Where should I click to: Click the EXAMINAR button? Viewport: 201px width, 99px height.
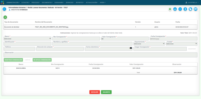192,49
